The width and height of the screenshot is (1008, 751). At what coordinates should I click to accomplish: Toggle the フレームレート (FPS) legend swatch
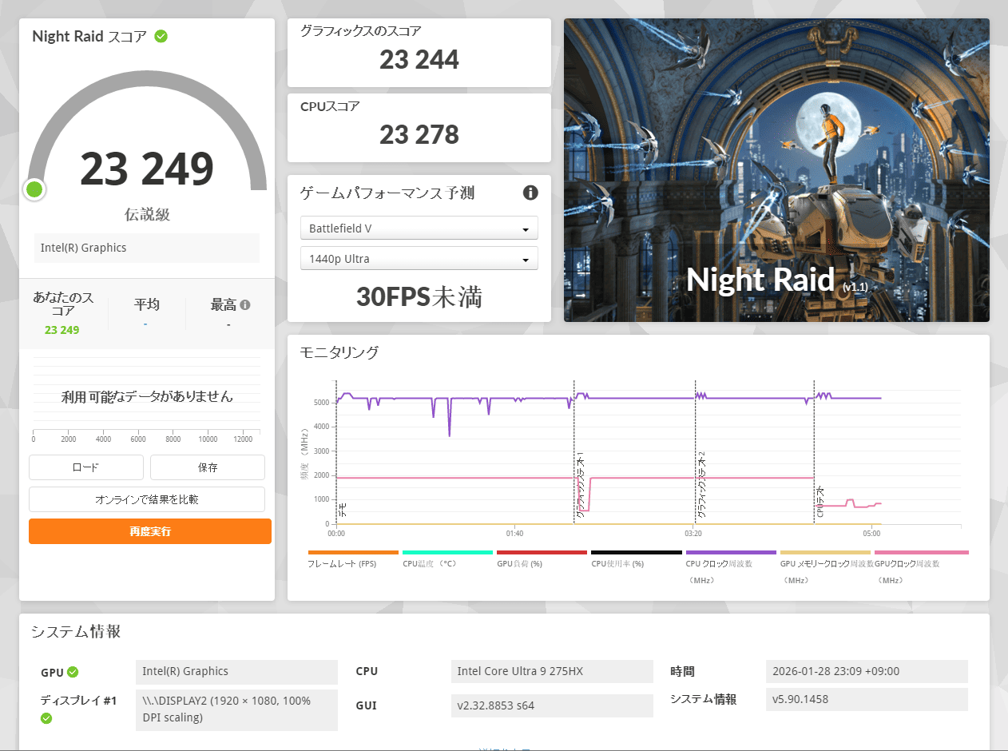coord(353,552)
